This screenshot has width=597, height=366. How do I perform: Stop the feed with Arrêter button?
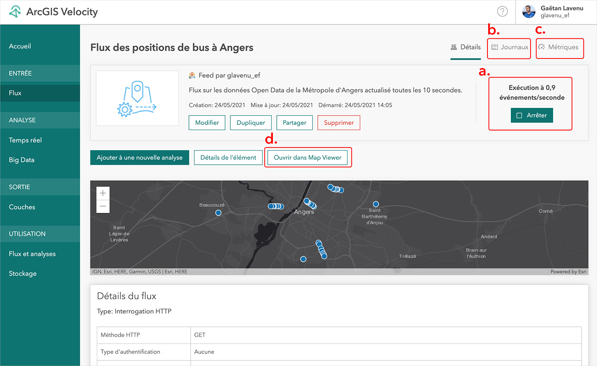531,115
